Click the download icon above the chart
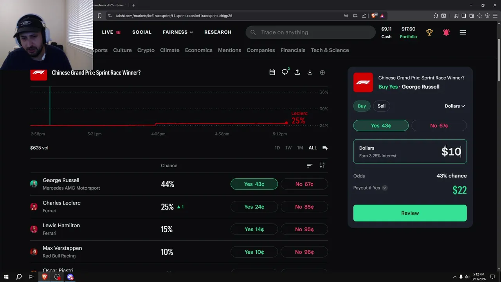Screen dimensions: 501x282 [310, 72]
